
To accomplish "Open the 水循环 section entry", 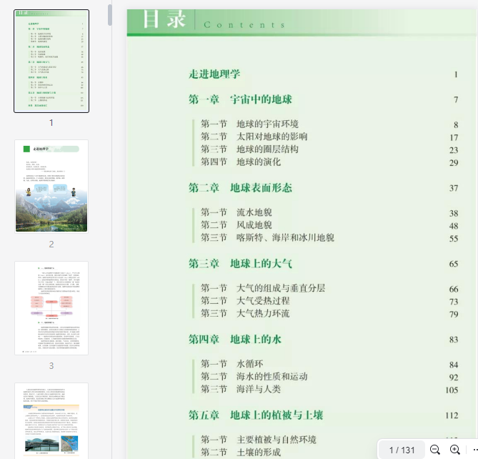I will click(249, 364).
